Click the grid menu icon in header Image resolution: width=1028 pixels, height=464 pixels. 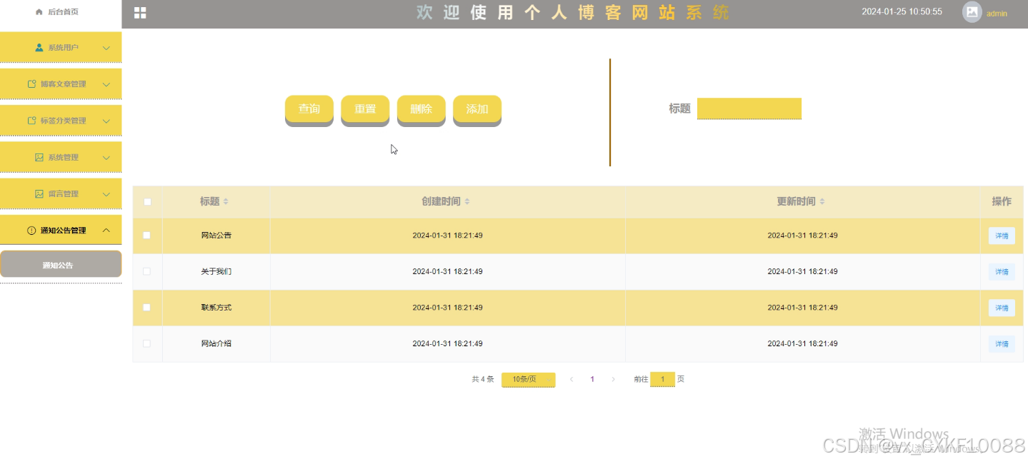click(140, 13)
